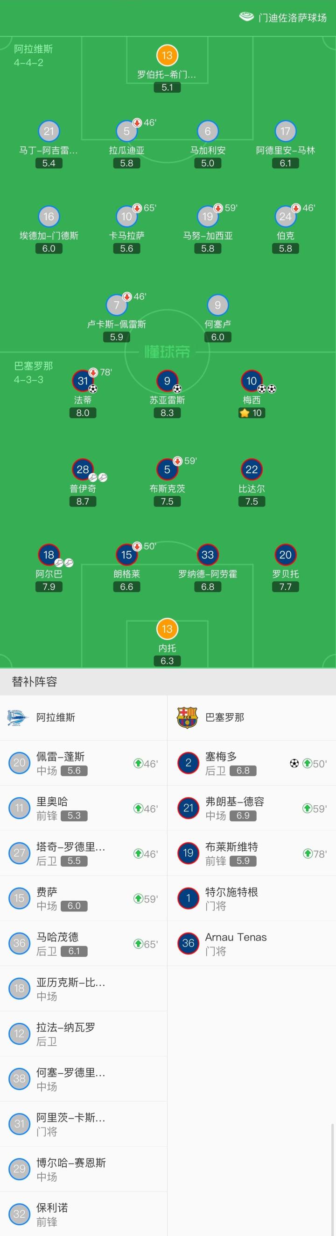This screenshot has height=1236, width=336.
Task: Tap the 巴塞罗那 team name in bench header
Action: pos(224,718)
